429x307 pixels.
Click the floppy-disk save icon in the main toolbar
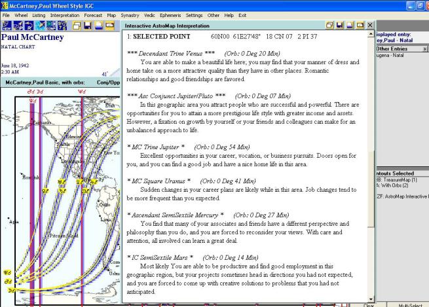(88, 26)
